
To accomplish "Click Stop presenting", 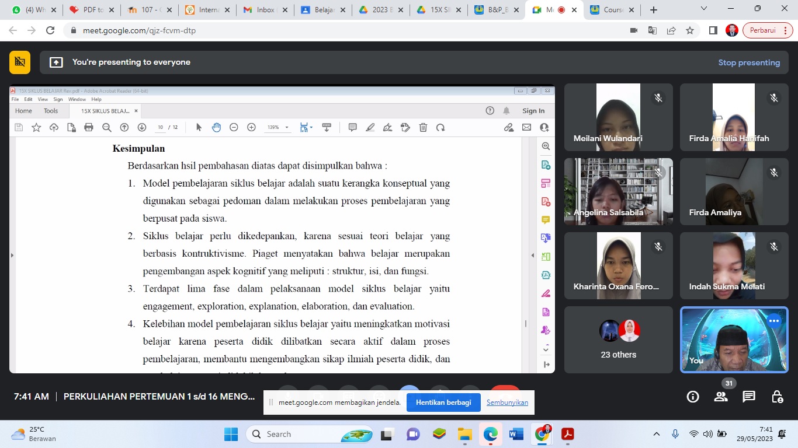I will (x=749, y=62).
